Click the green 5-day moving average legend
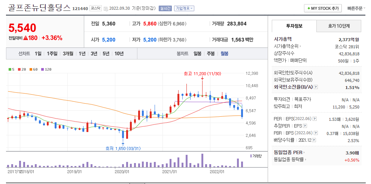This screenshot has height=184, width=371. coord(12,70)
